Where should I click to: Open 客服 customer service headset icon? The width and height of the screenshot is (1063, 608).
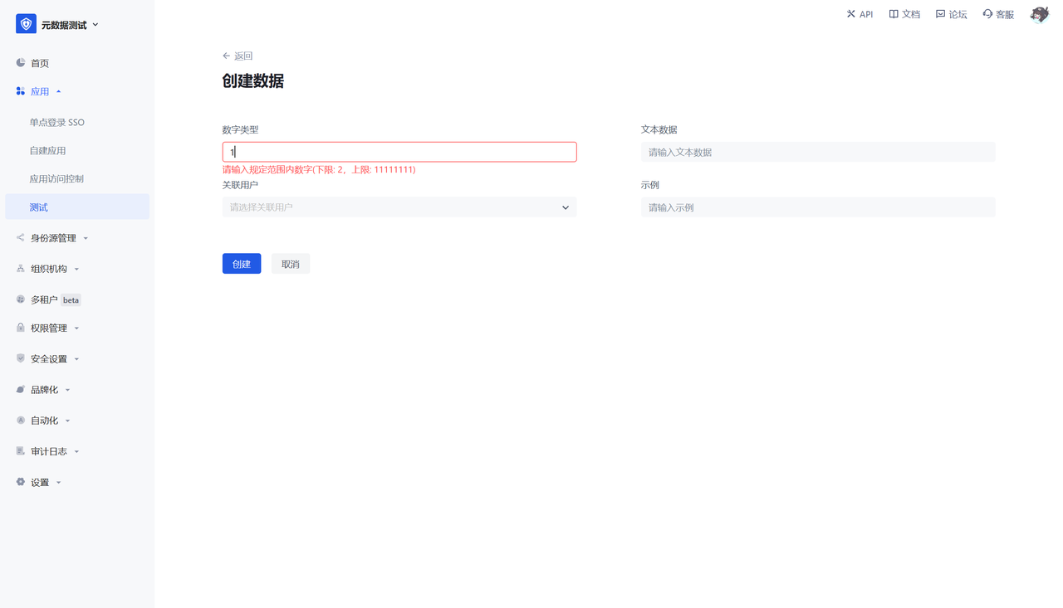987,14
